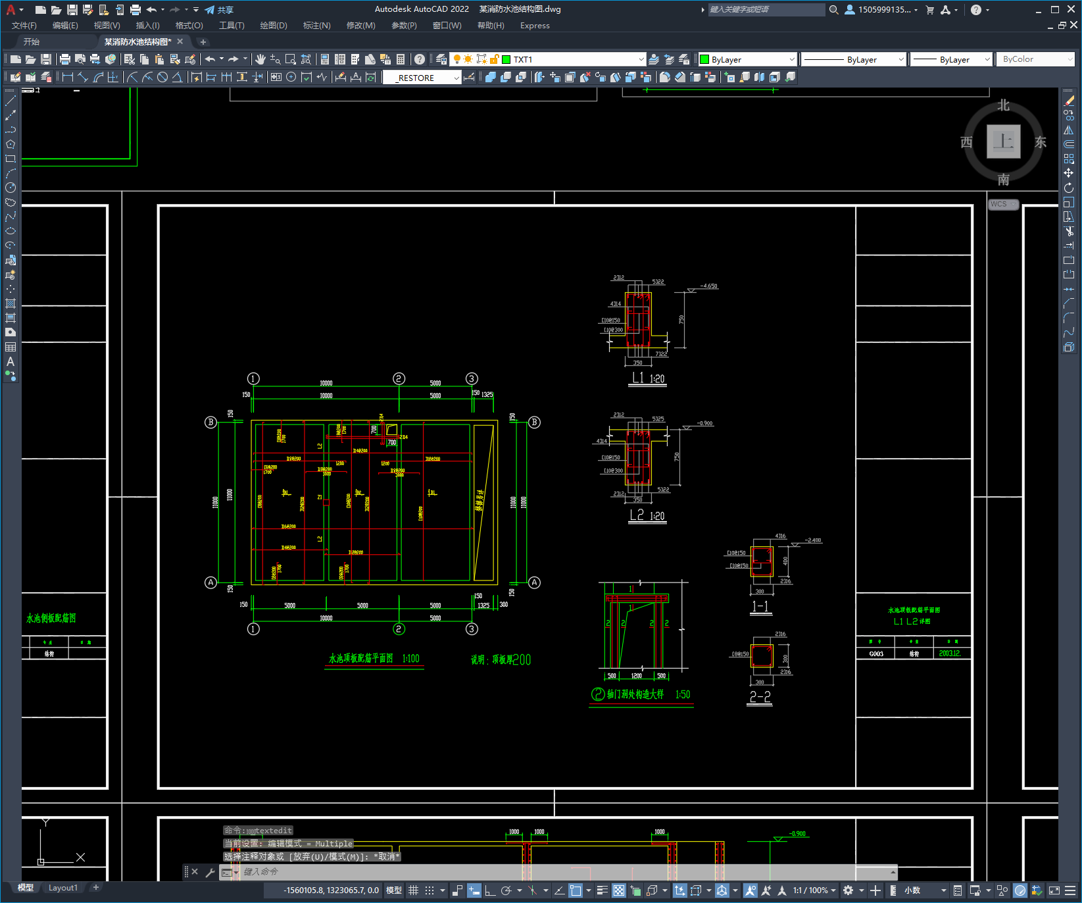This screenshot has width=1082, height=903.
Task: Select the Rotate tool in modify toolbar
Action: (x=1069, y=188)
